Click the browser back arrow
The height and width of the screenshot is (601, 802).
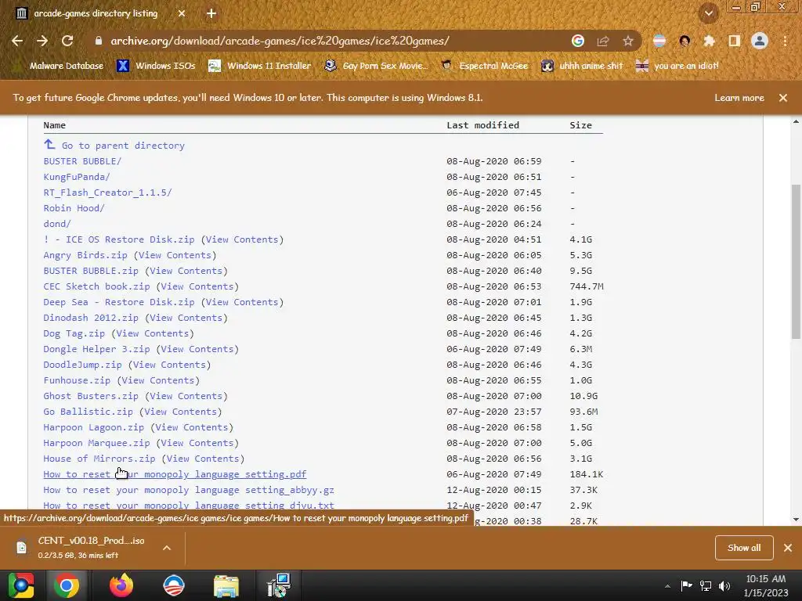coord(17,41)
